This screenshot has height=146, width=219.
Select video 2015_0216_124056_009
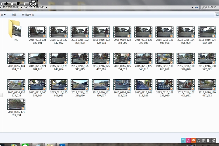[x=186, y=36]
